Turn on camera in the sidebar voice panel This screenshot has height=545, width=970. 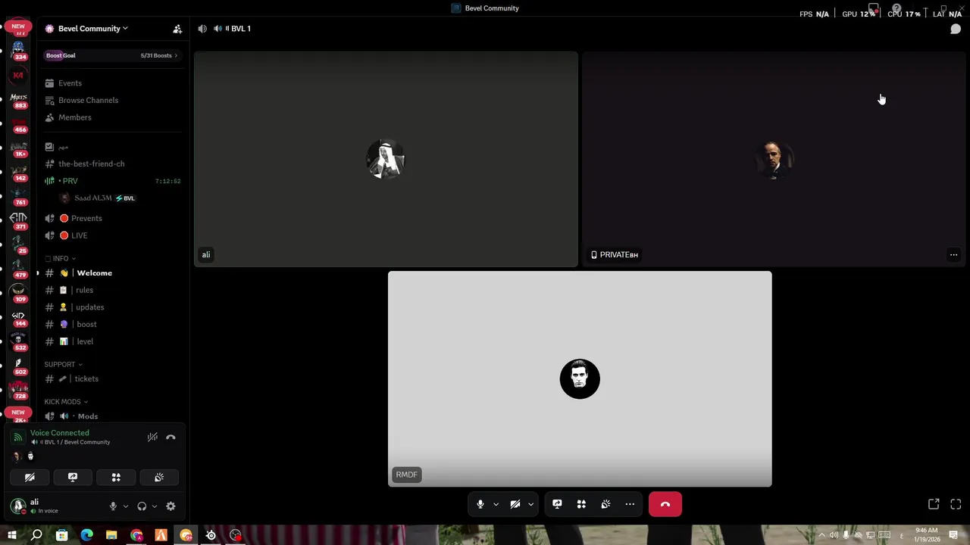click(30, 478)
